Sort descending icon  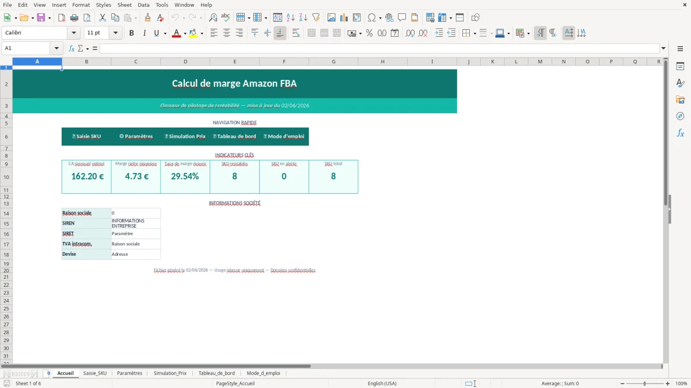(x=303, y=18)
